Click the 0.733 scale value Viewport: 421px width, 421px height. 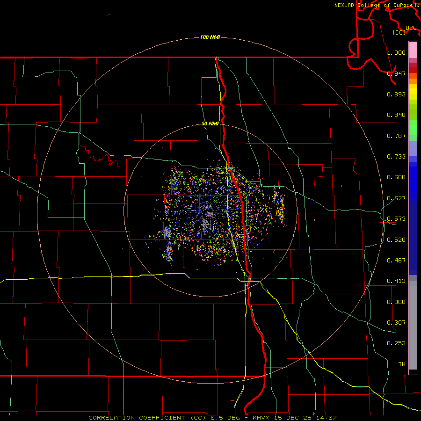(x=396, y=157)
